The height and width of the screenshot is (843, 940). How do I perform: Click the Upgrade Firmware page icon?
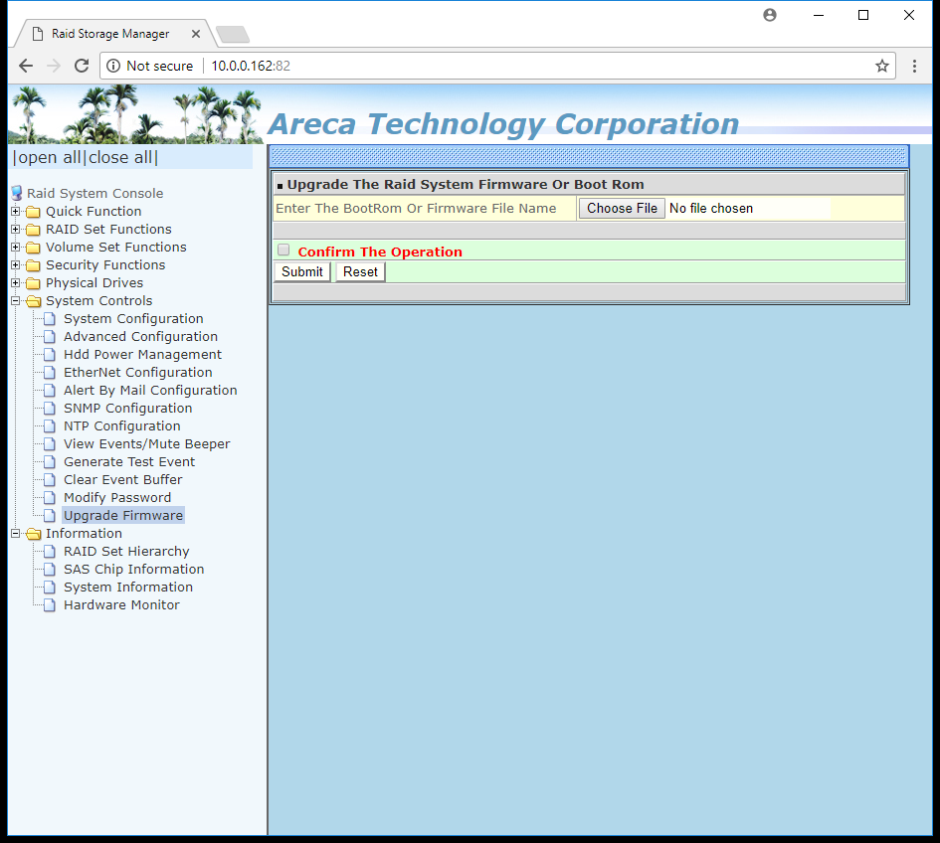pos(50,515)
